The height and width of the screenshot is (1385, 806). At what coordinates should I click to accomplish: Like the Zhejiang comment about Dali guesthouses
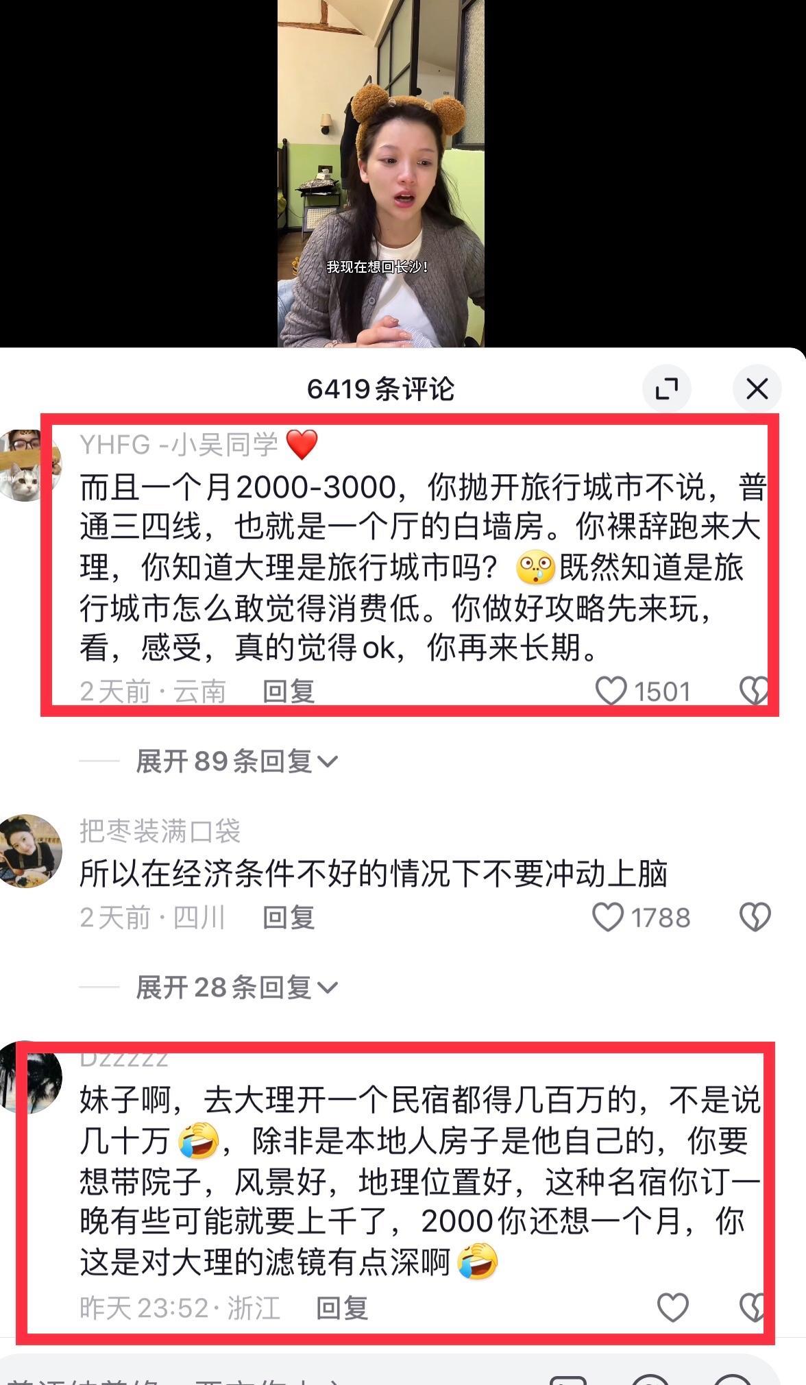(x=672, y=1308)
